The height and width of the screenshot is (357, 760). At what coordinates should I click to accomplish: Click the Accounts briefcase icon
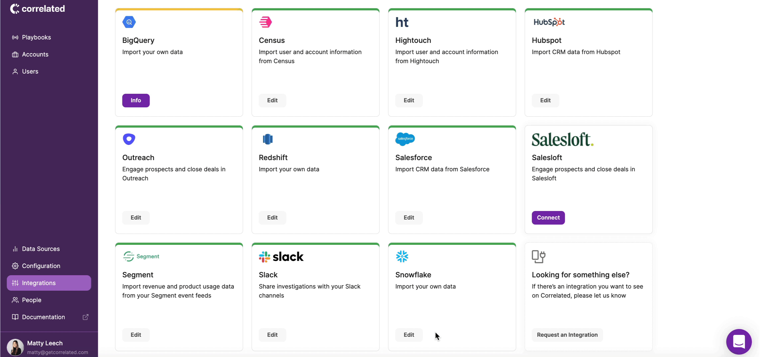click(15, 55)
